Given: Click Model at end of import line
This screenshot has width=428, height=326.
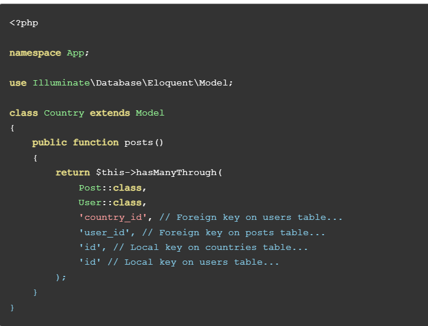Looking at the screenshot, I should [x=213, y=83].
